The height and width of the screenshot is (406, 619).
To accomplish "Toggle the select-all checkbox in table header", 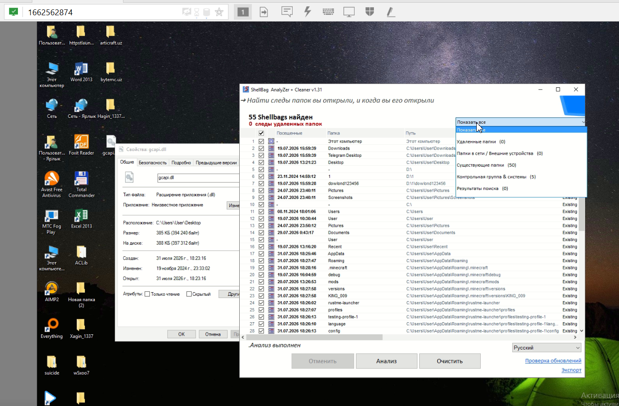I will (261, 133).
